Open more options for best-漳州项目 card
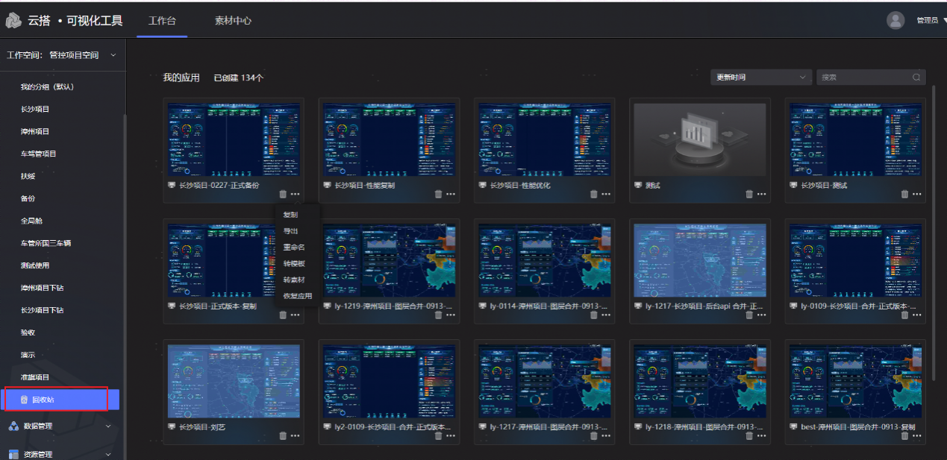947x460 pixels. point(916,436)
